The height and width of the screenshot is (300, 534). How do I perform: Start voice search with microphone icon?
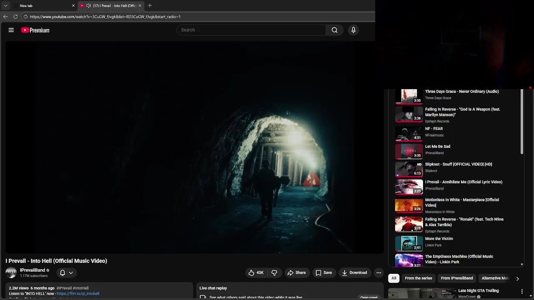pos(353,30)
